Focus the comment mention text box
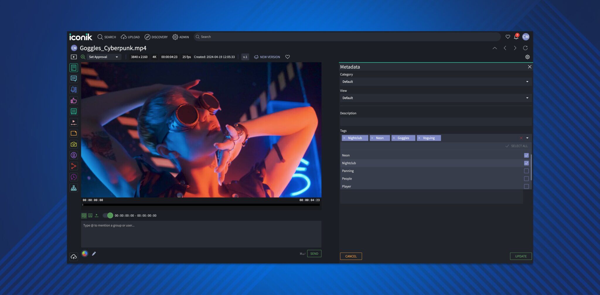The height and width of the screenshot is (295, 600). tap(201, 234)
